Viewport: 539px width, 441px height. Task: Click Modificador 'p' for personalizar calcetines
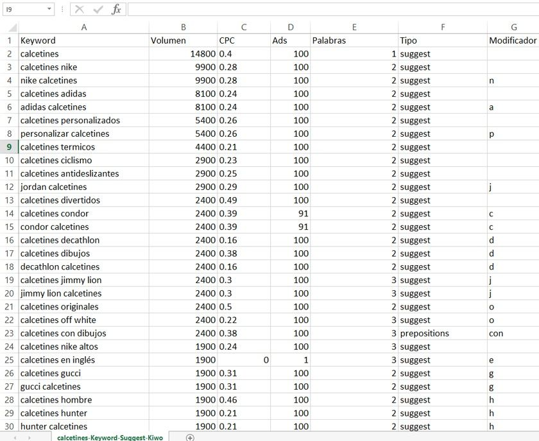tap(513, 134)
